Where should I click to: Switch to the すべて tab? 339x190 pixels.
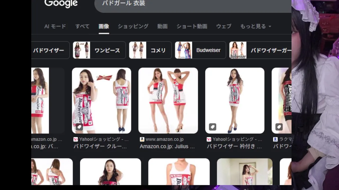(82, 26)
